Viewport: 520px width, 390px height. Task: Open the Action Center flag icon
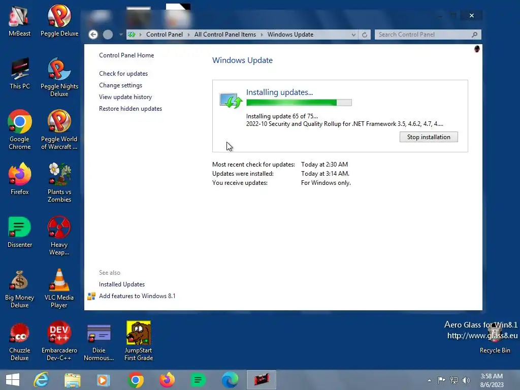click(441, 380)
